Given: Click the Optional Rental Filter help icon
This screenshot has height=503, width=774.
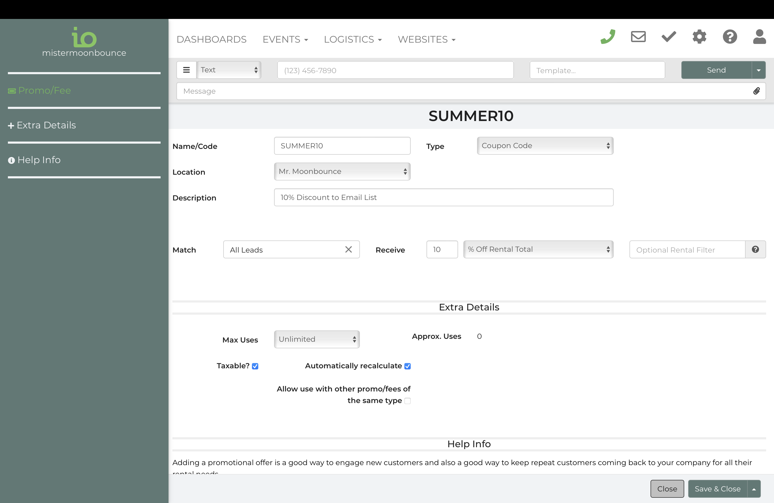Looking at the screenshot, I should [x=755, y=249].
